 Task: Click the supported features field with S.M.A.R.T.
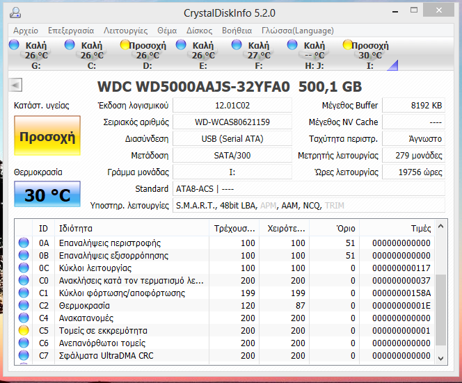309,206
